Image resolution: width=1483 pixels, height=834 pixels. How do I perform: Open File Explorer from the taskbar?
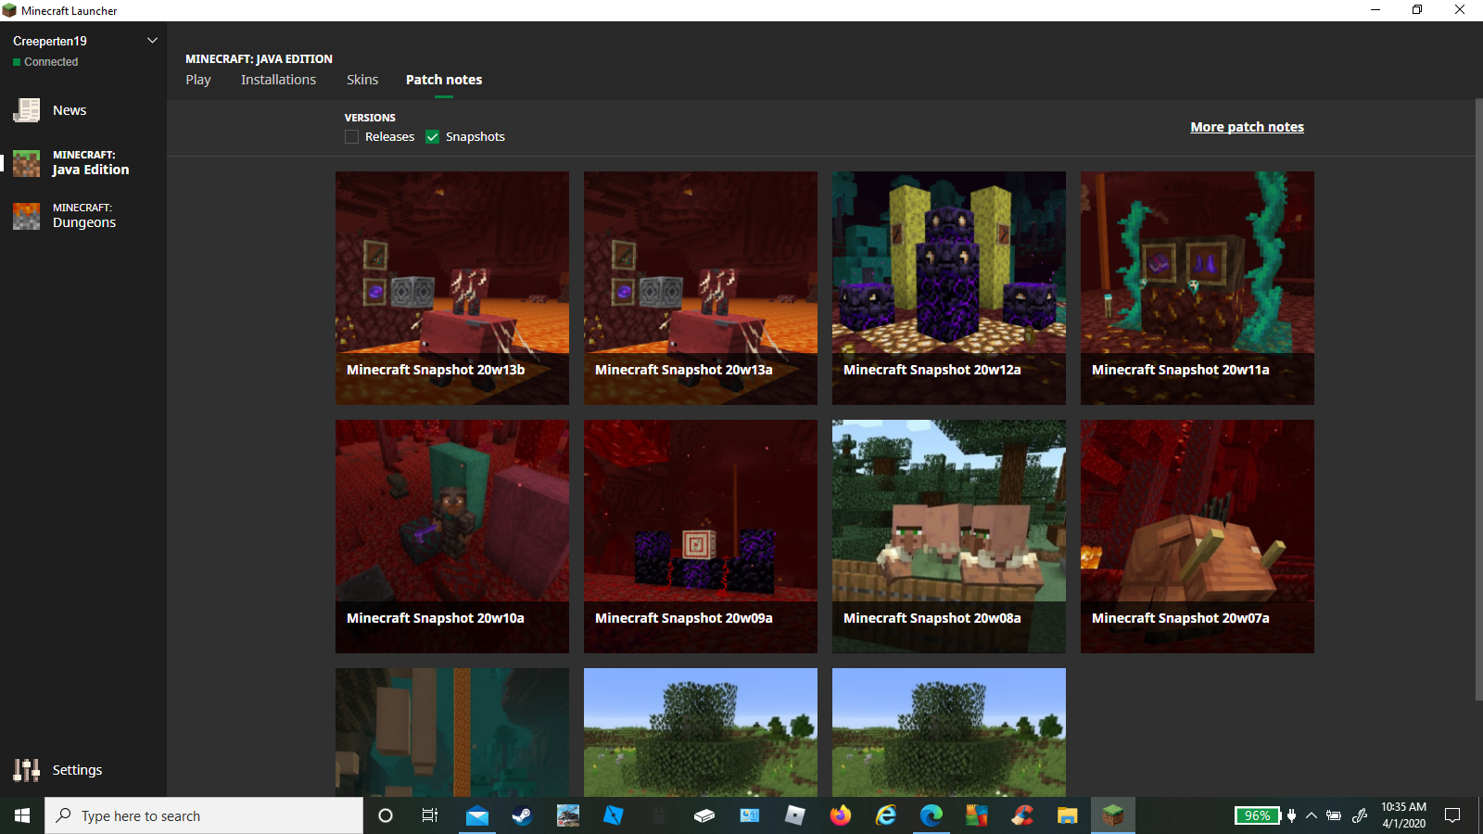1068,815
